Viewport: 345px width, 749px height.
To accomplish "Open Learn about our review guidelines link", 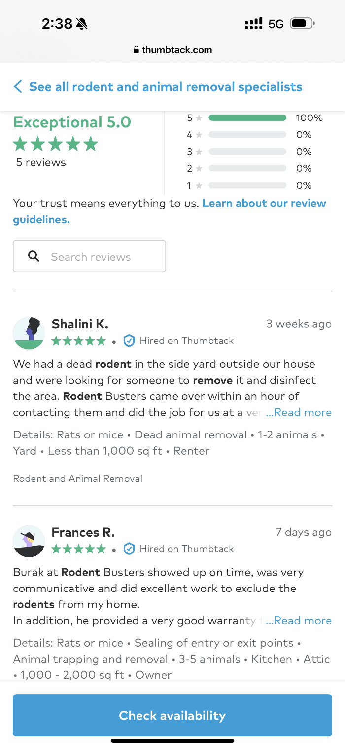I will (x=264, y=203).
